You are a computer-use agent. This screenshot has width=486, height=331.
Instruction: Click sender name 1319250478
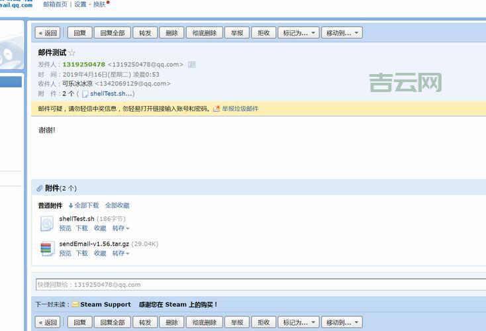83,64
